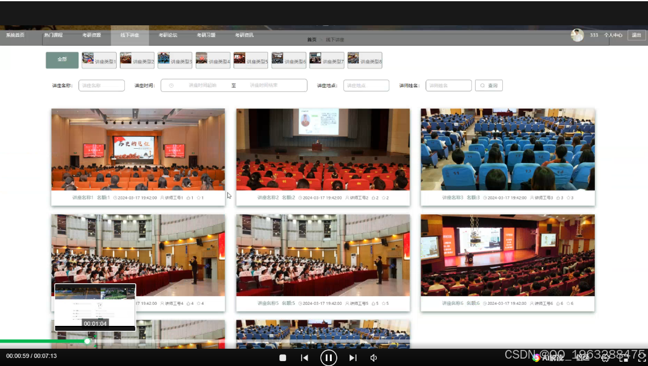
Task: Click the thumbs-up icon of 讲座名称5
Action: tap(373, 303)
